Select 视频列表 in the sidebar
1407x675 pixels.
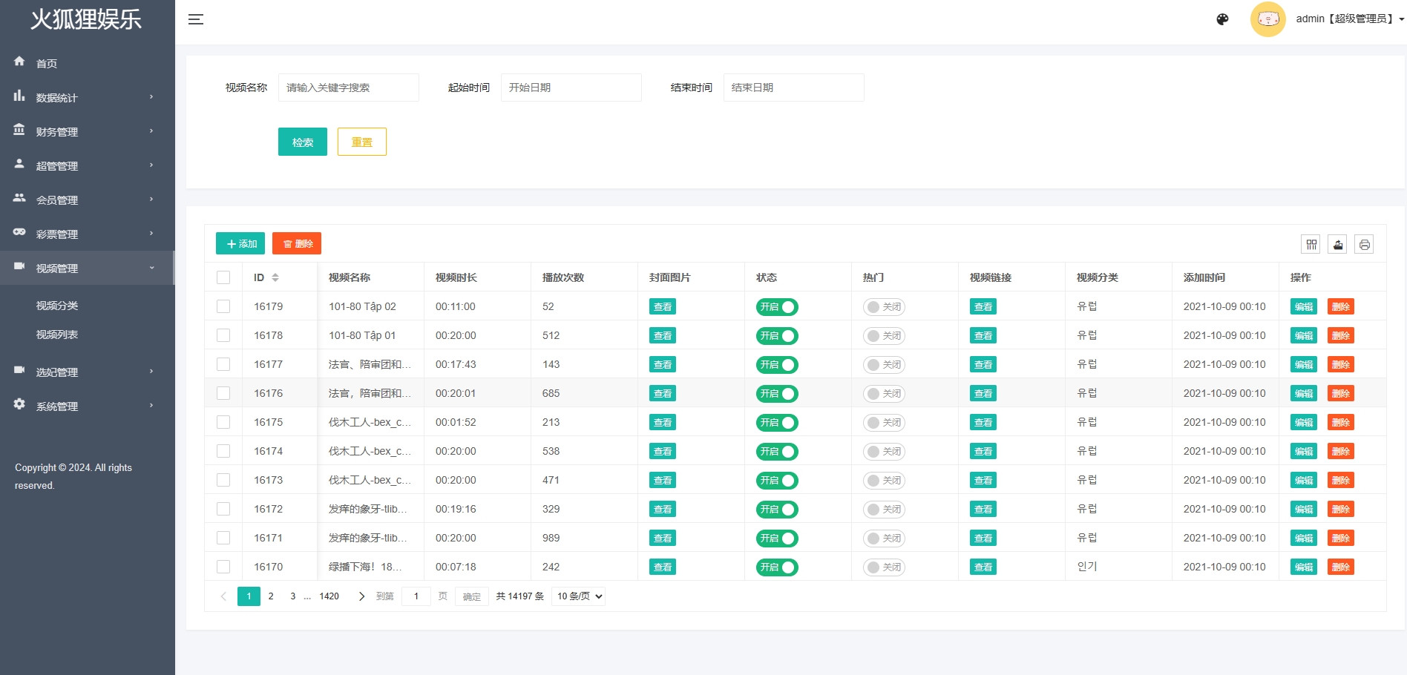(x=57, y=335)
